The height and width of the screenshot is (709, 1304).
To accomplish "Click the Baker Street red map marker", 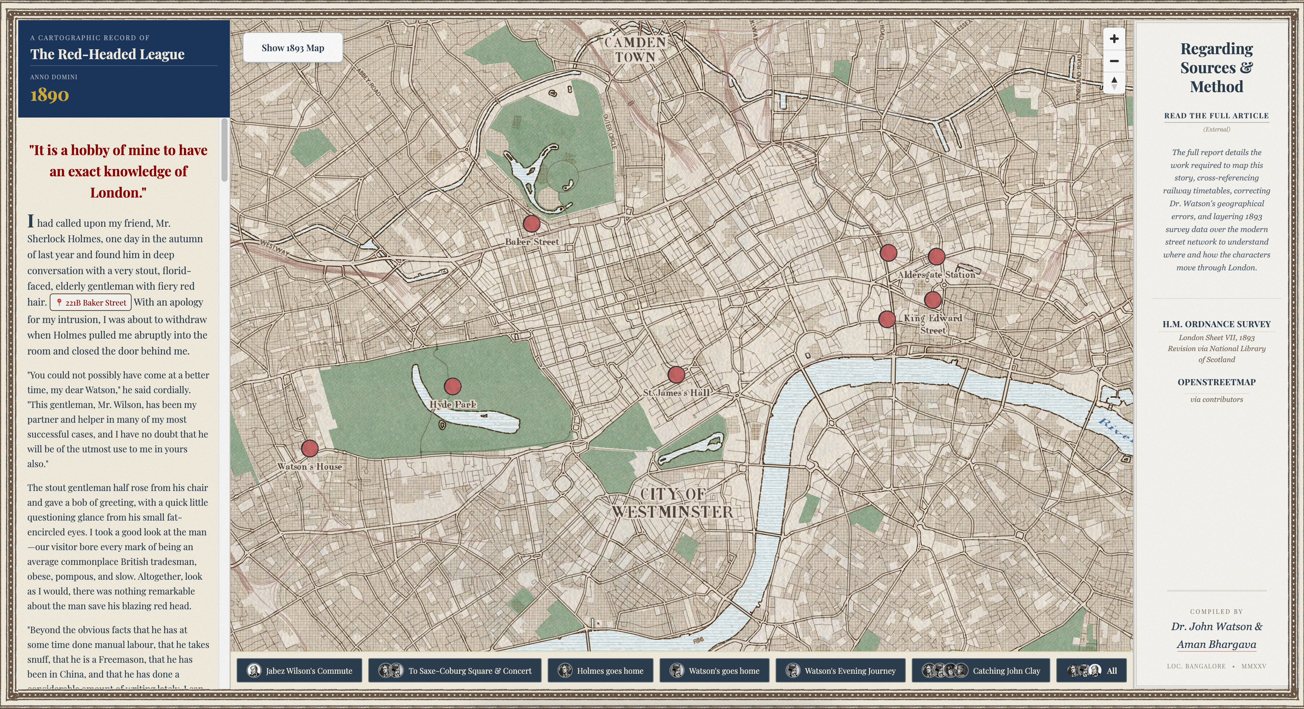I will 531,223.
